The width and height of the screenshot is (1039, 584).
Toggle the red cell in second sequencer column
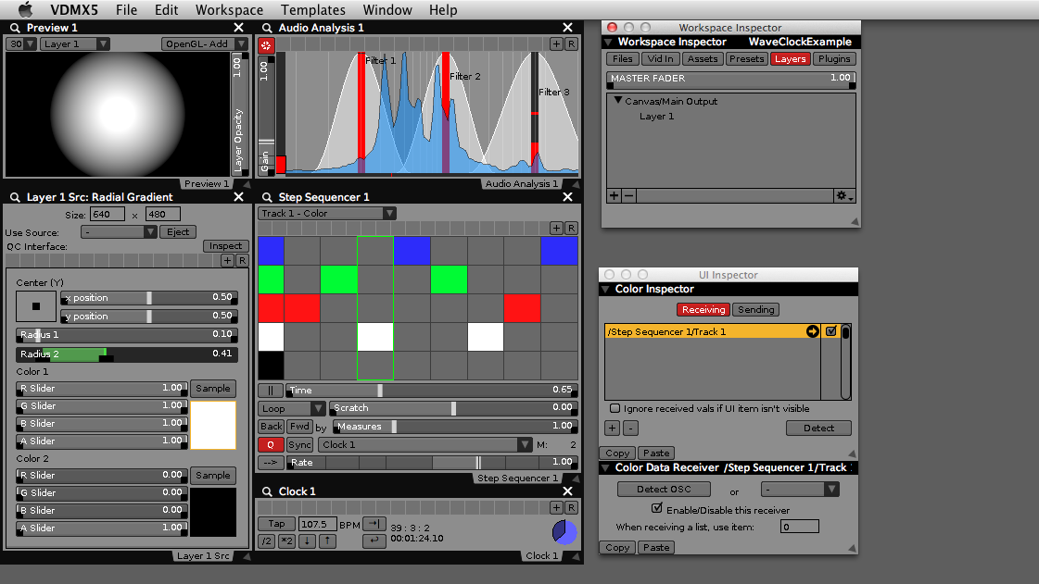pos(302,308)
